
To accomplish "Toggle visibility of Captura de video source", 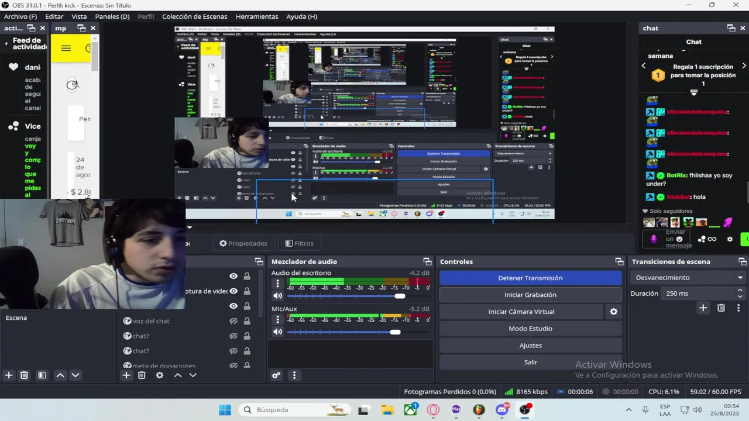I will [233, 291].
